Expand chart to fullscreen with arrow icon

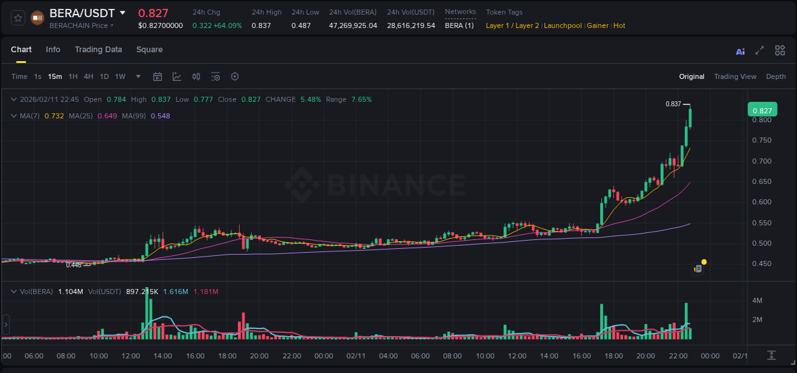(x=759, y=50)
